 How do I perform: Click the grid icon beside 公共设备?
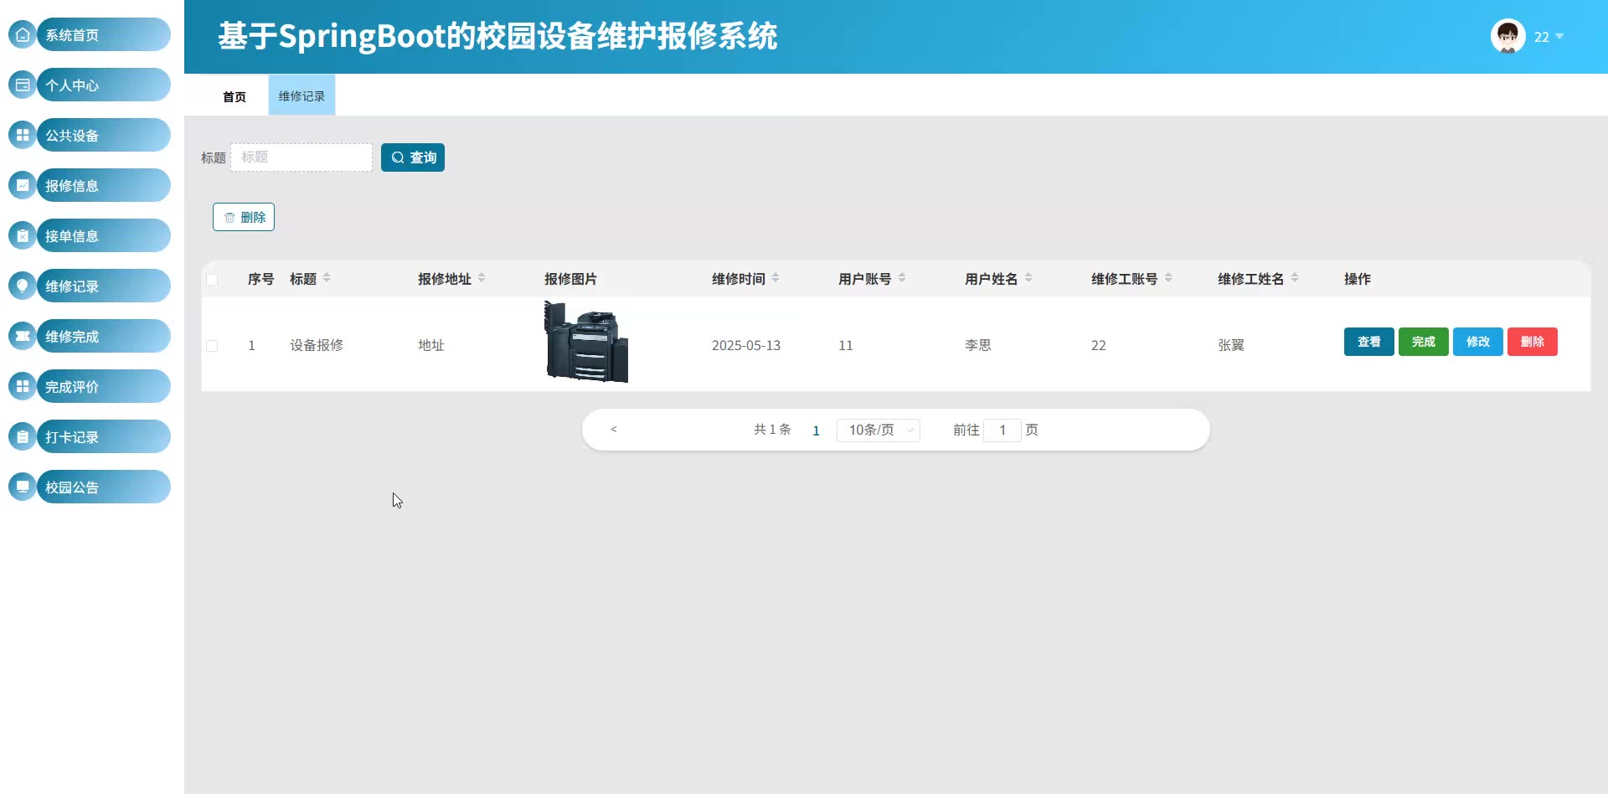coord(23,135)
